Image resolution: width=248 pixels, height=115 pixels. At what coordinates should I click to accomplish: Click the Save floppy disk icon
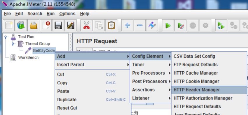pos(58,25)
